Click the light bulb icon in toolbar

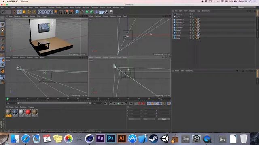coord(111,12)
